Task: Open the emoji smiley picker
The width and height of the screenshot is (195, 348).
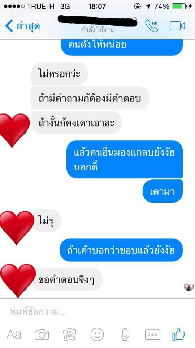Action: point(97,335)
